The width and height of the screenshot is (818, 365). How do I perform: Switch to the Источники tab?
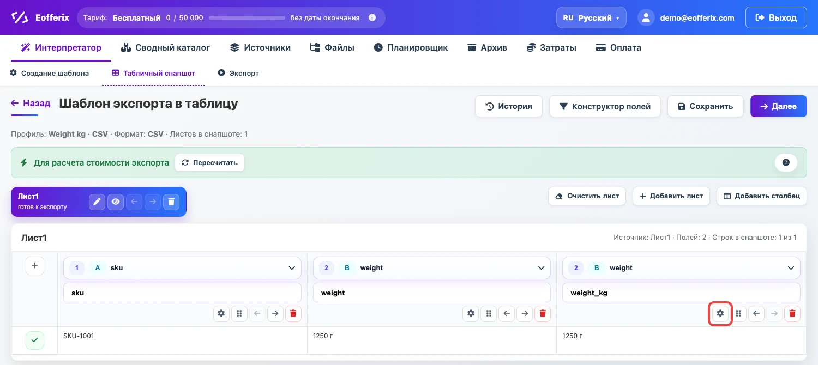260,47
